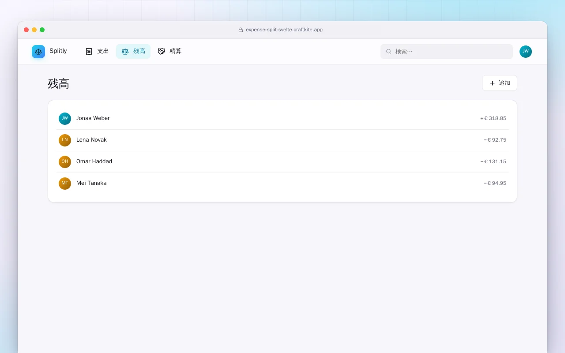
Task: Close the window with the red button
Action: 26,30
